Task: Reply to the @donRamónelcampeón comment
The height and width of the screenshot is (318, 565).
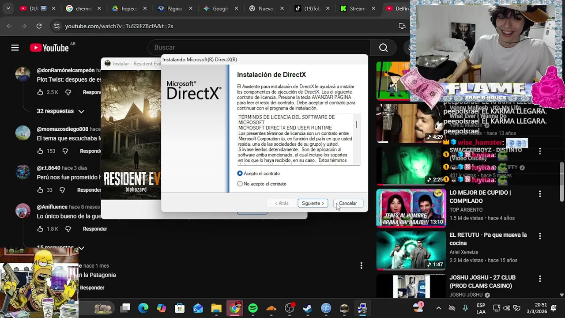Action: (x=92, y=92)
